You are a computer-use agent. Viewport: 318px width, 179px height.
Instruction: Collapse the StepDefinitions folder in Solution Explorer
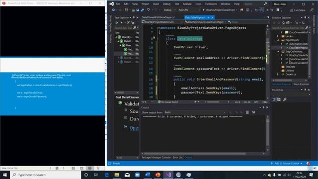tap(278, 52)
